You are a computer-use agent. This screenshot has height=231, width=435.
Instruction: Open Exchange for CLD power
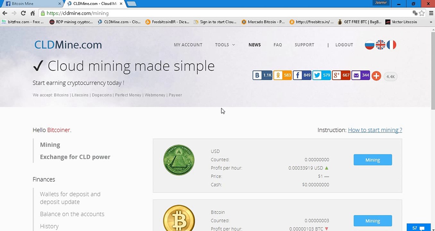[x=75, y=157]
